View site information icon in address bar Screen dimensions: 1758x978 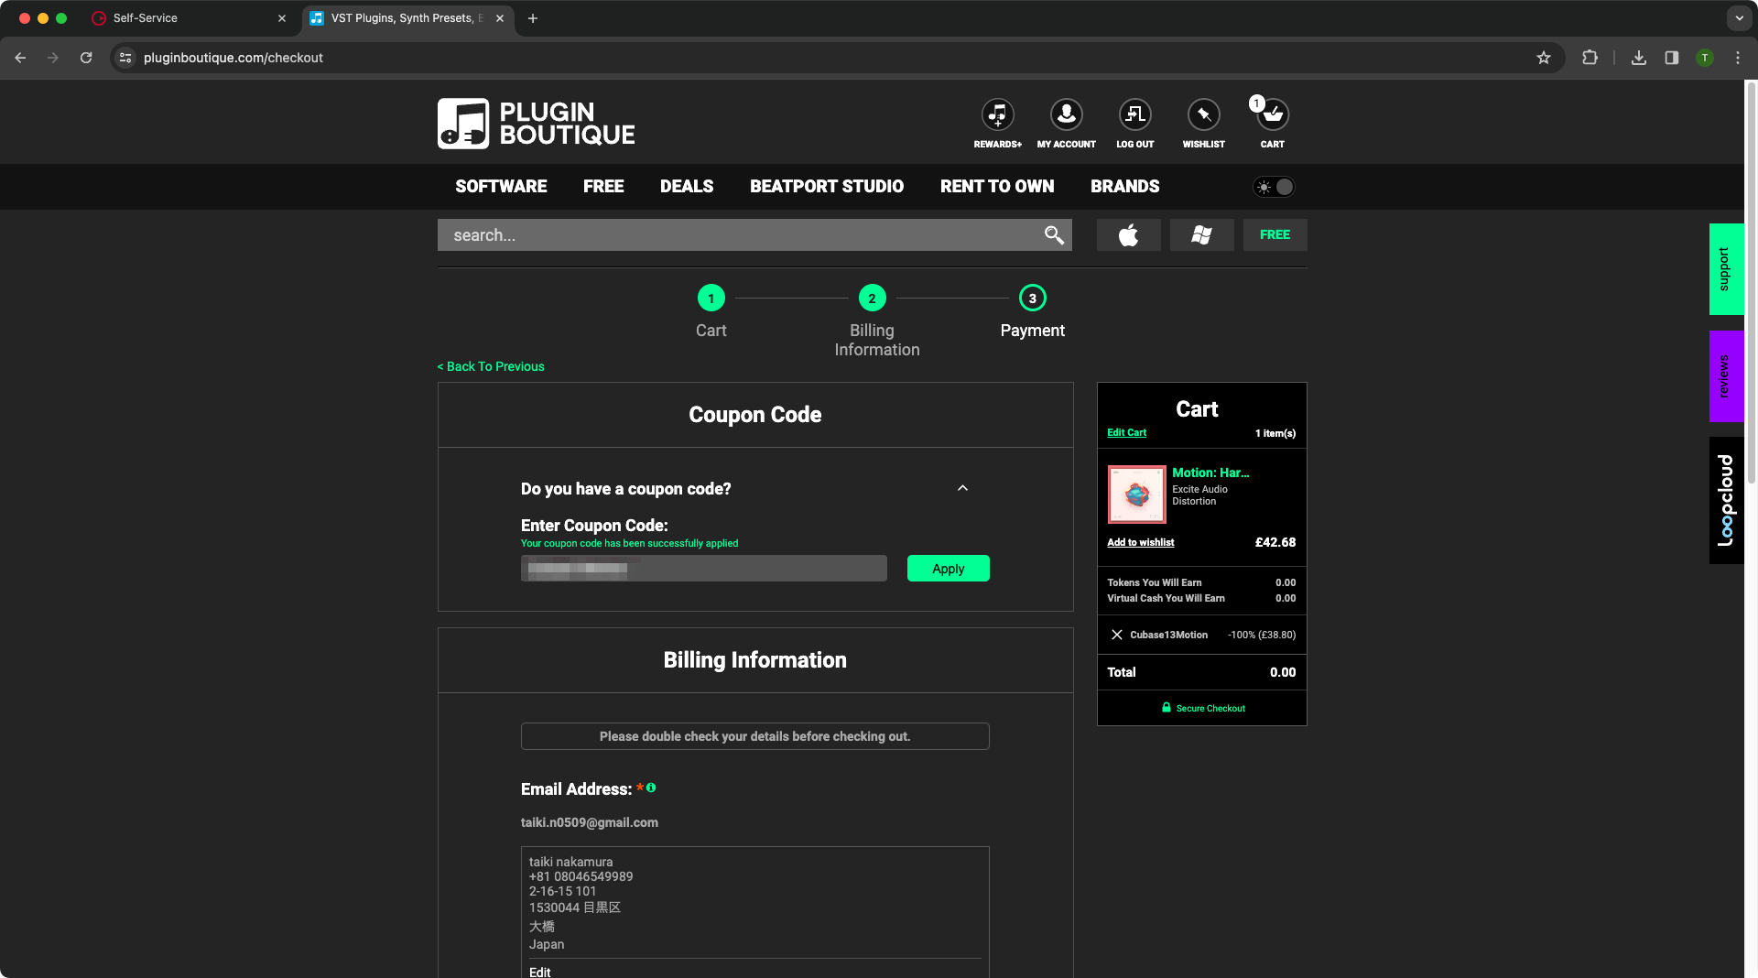click(125, 58)
